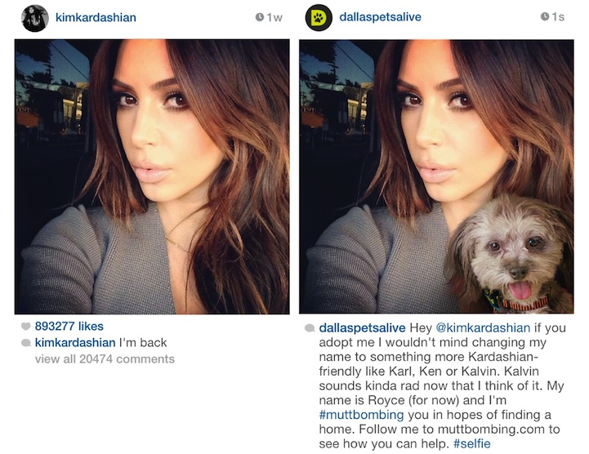Open the left selfie photo
The width and height of the screenshot is (589, 454).
click(x=152, y=176)
